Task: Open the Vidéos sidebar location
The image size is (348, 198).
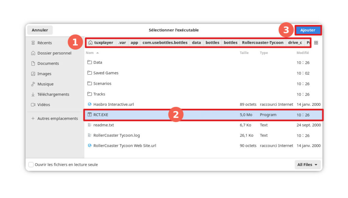Action: click(43, 105)
